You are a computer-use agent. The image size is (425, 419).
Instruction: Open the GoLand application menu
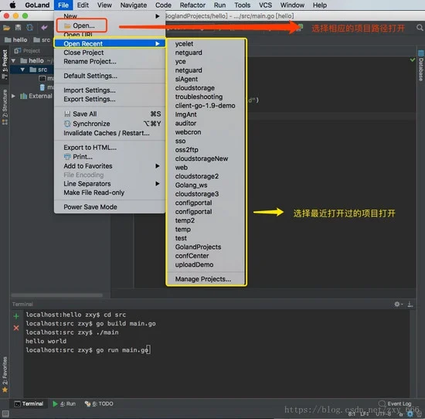(37, 5)
